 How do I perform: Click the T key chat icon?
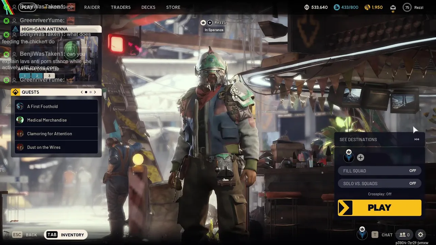click(375, 234)
